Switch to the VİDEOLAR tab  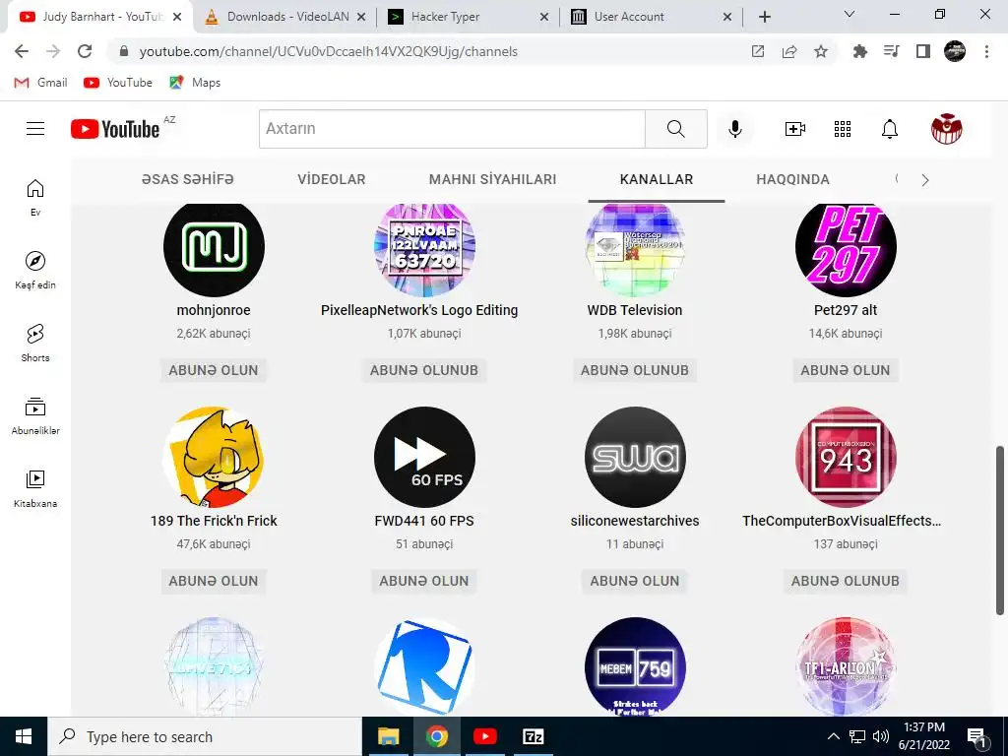331,179
